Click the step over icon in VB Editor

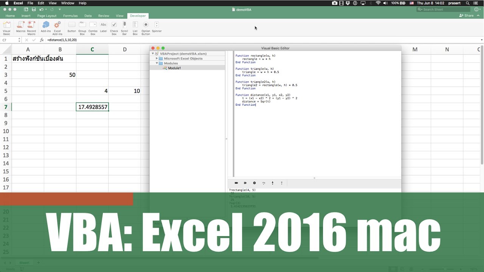(x=264, y=183)
